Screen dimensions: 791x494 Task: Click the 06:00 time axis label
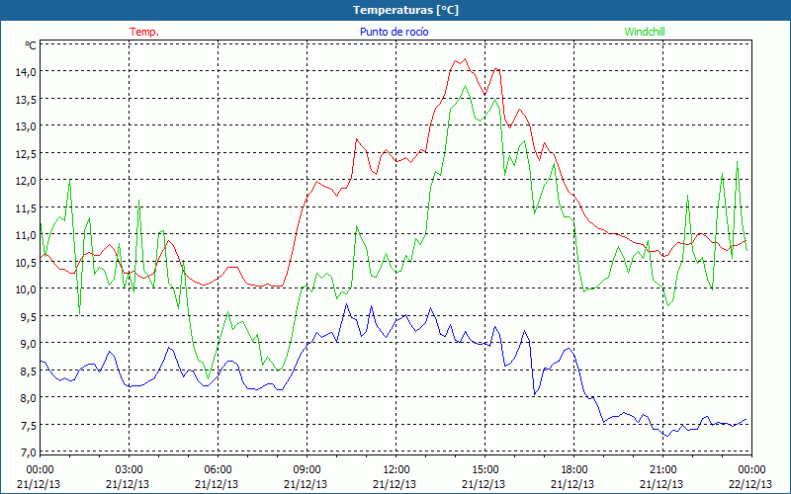(218, 470)
